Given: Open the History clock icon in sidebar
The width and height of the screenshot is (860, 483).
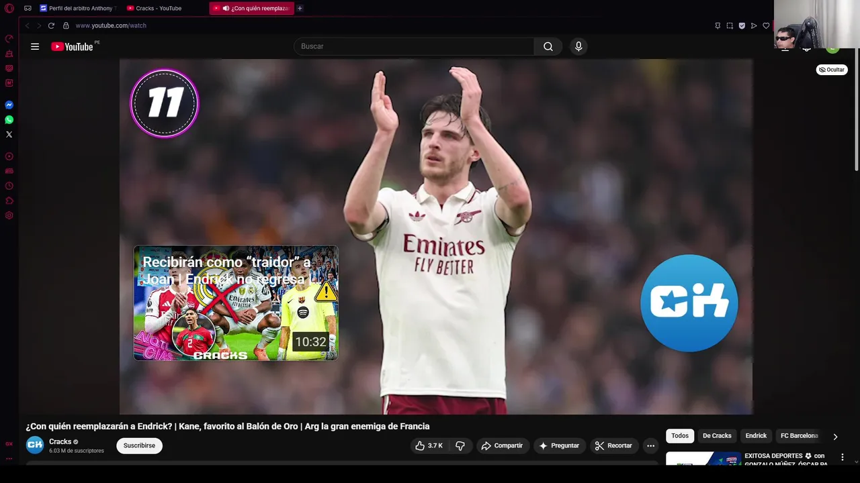Looking at the screenshot, I should (x=9, y=186).
